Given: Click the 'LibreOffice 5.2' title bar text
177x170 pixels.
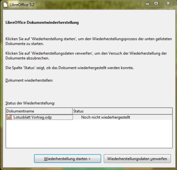Looking at the screenshot, I should pos(22,5).
